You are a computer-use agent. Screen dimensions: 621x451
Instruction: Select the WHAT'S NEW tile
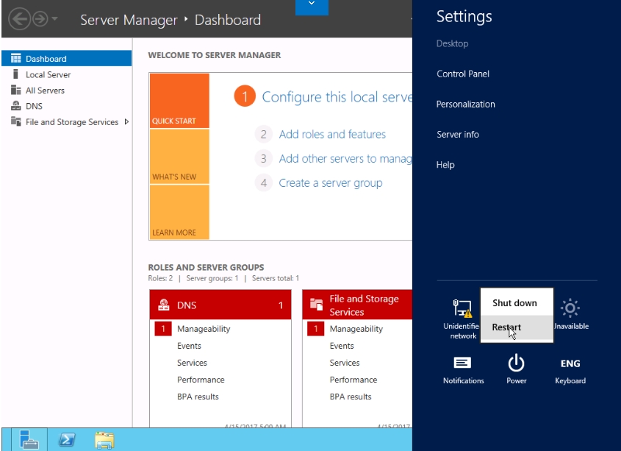click(179, 157)
